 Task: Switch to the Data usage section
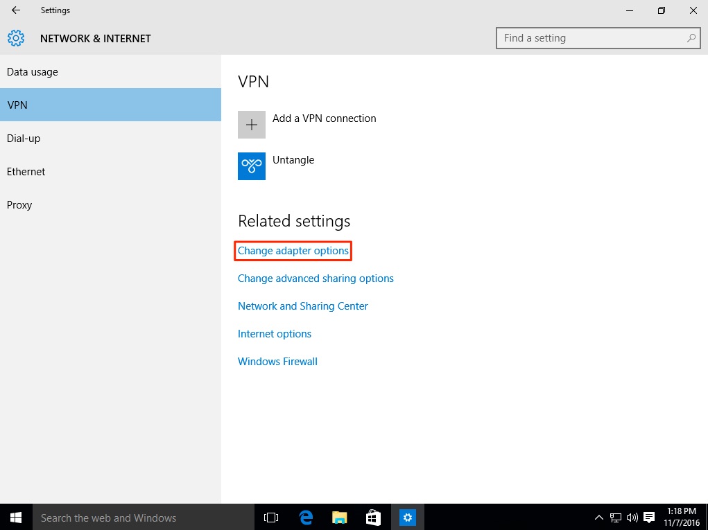[x=33, y=72]
